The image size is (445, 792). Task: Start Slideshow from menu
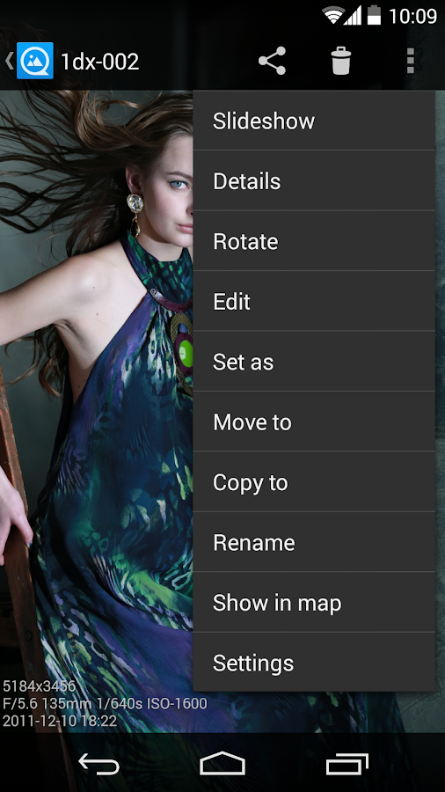[x=314, y=121]
